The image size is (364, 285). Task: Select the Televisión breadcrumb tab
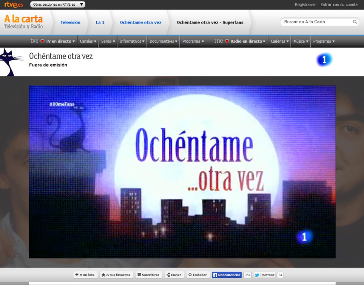click(x=70, y=22)
